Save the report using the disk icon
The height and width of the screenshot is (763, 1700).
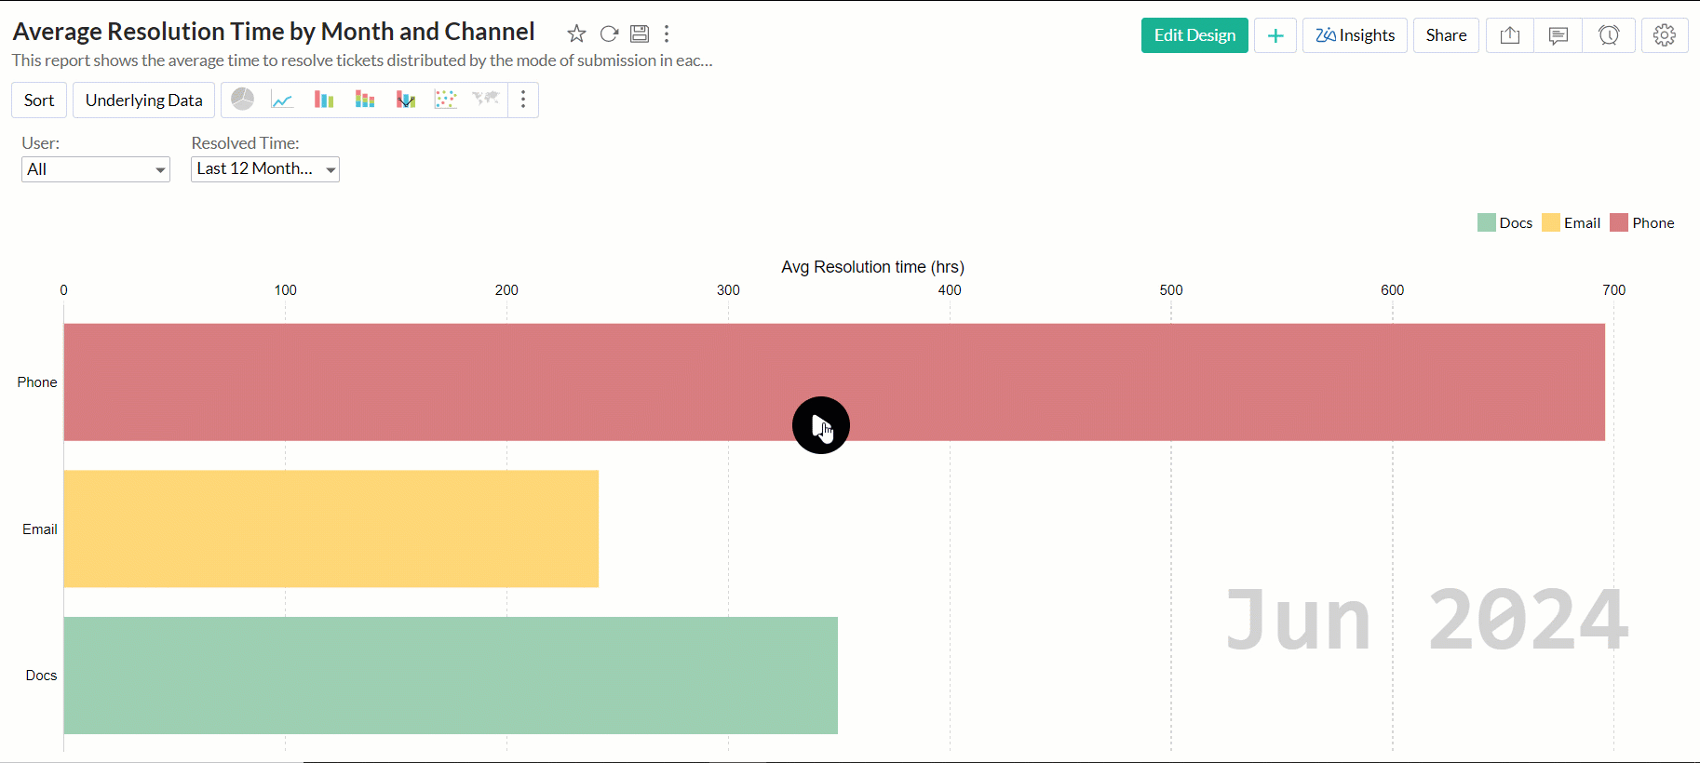click(640, 34)
